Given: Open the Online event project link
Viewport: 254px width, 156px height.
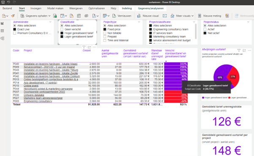Looking at the screenshot, I should tap(31, 86).
